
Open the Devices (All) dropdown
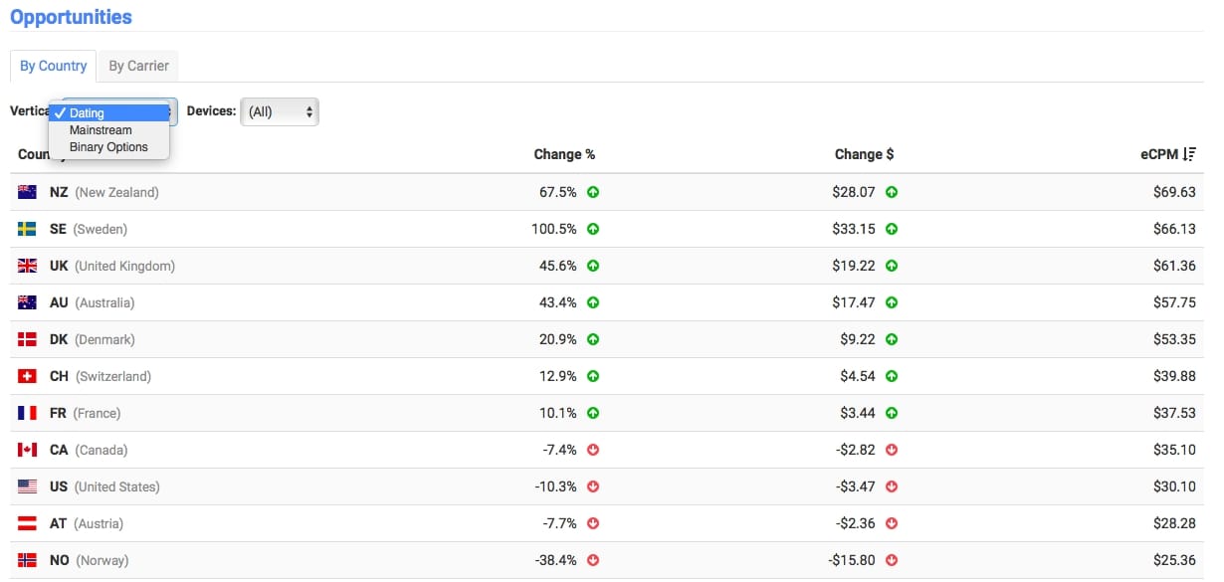tap(280, 111)
